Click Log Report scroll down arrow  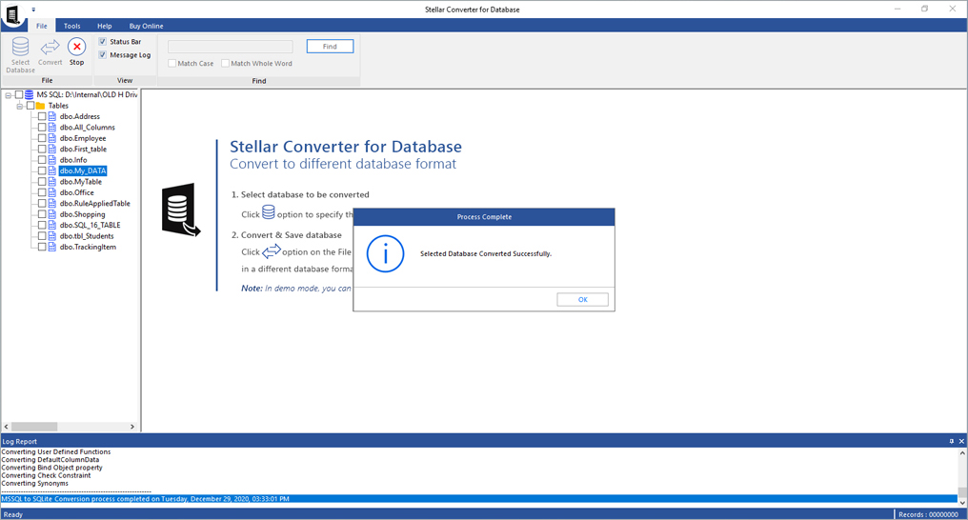coord(962,502)
